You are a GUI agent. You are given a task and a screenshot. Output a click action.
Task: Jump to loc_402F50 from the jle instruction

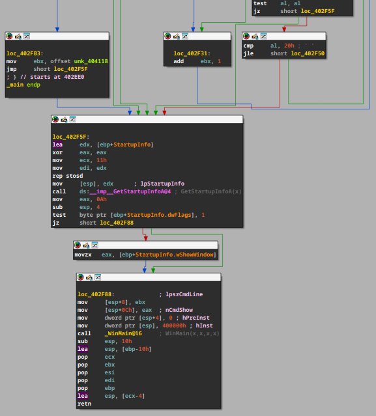[x=308, y=53]
